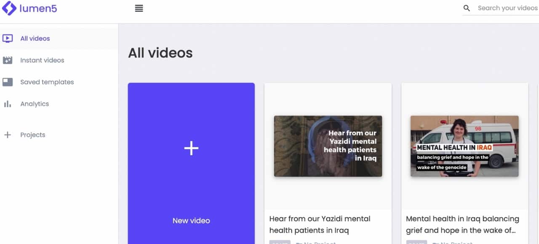
Task: Click the Instant videos clapperboard icon
Action: click(x=8, y=60)
